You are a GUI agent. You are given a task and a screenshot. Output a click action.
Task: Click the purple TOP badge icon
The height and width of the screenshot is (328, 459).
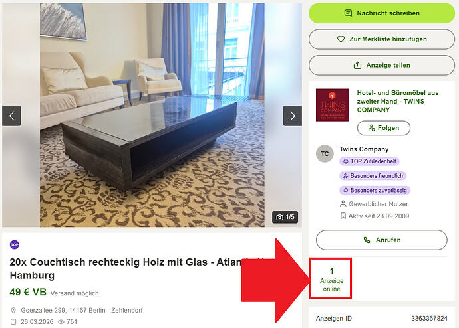(15, 244)
